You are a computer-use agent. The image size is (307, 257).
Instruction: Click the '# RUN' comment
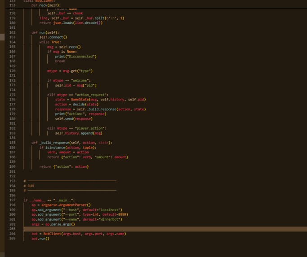(x=29, y=186)
